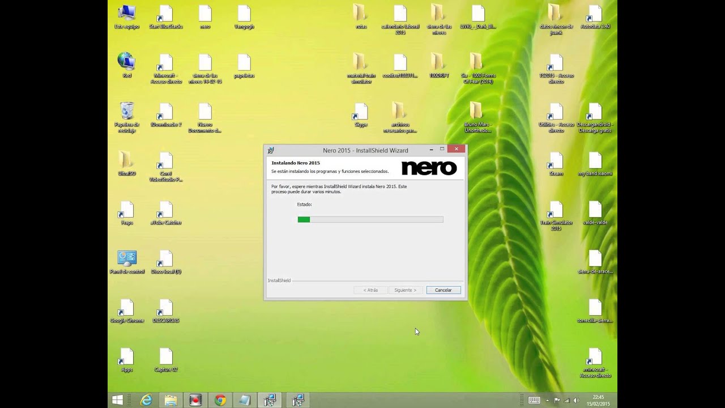Select the sierra de las nieves folder
Screen dimensions: 725x408
point(439,20)
